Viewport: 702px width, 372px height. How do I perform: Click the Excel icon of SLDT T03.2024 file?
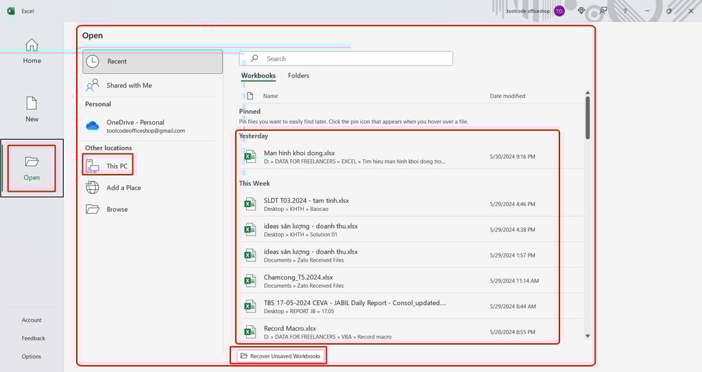click(250, 204)
